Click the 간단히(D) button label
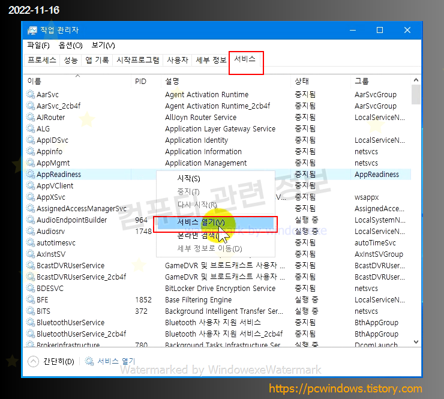The height and width of the screenshot is (399, 444). 59,361
